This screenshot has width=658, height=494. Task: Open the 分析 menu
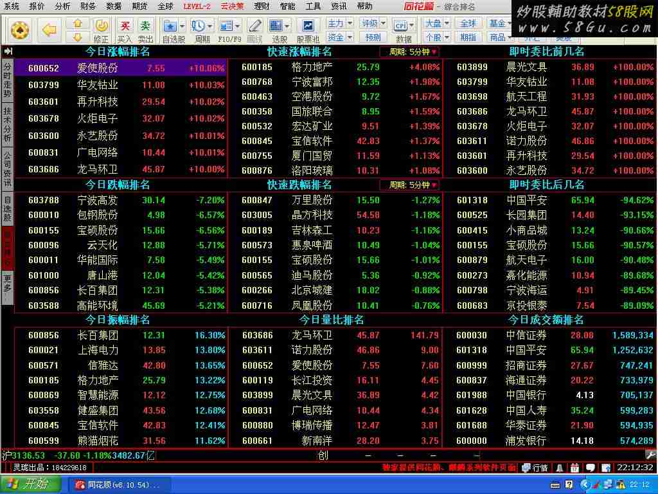click(62, 6)
